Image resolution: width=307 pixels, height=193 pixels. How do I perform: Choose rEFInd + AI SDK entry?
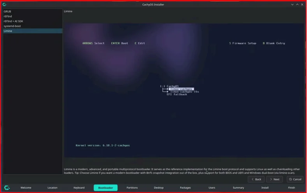(x=33, y=21)
